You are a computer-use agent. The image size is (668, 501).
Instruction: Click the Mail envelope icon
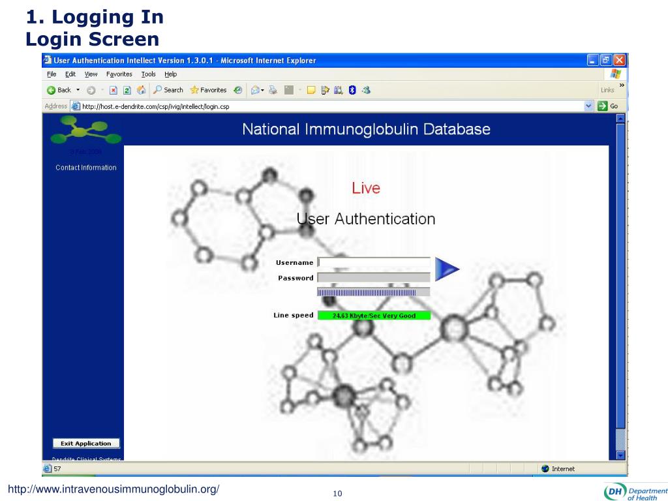(255, 90)
